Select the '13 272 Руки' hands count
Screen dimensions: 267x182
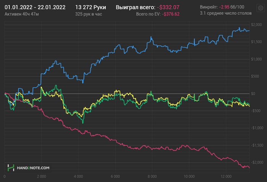pos(91,7)
